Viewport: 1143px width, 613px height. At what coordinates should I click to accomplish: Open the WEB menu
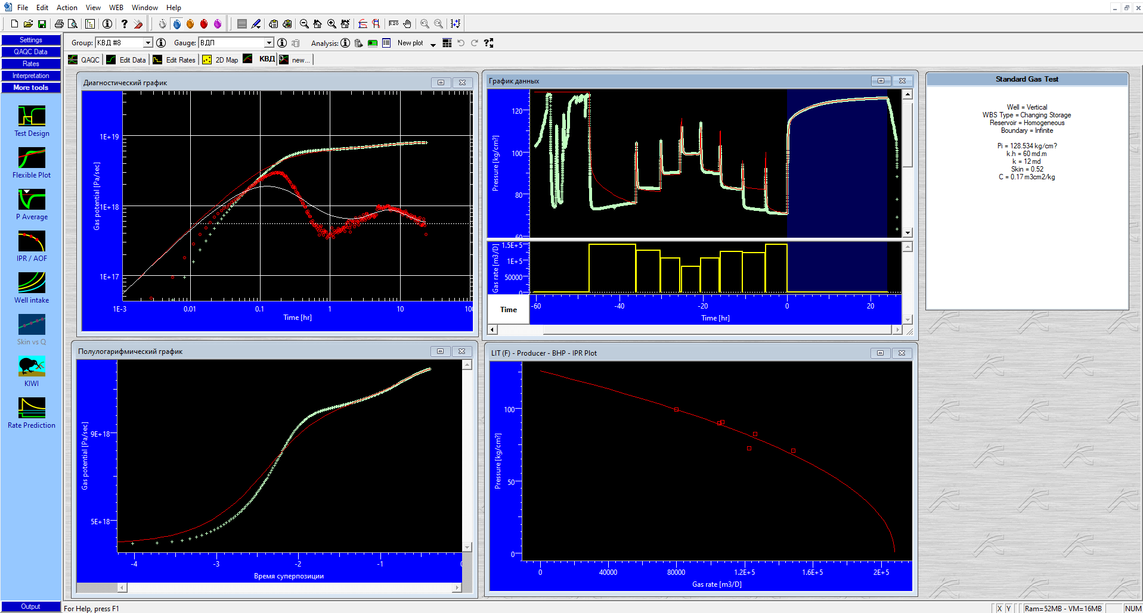click(x=116, y=8)
